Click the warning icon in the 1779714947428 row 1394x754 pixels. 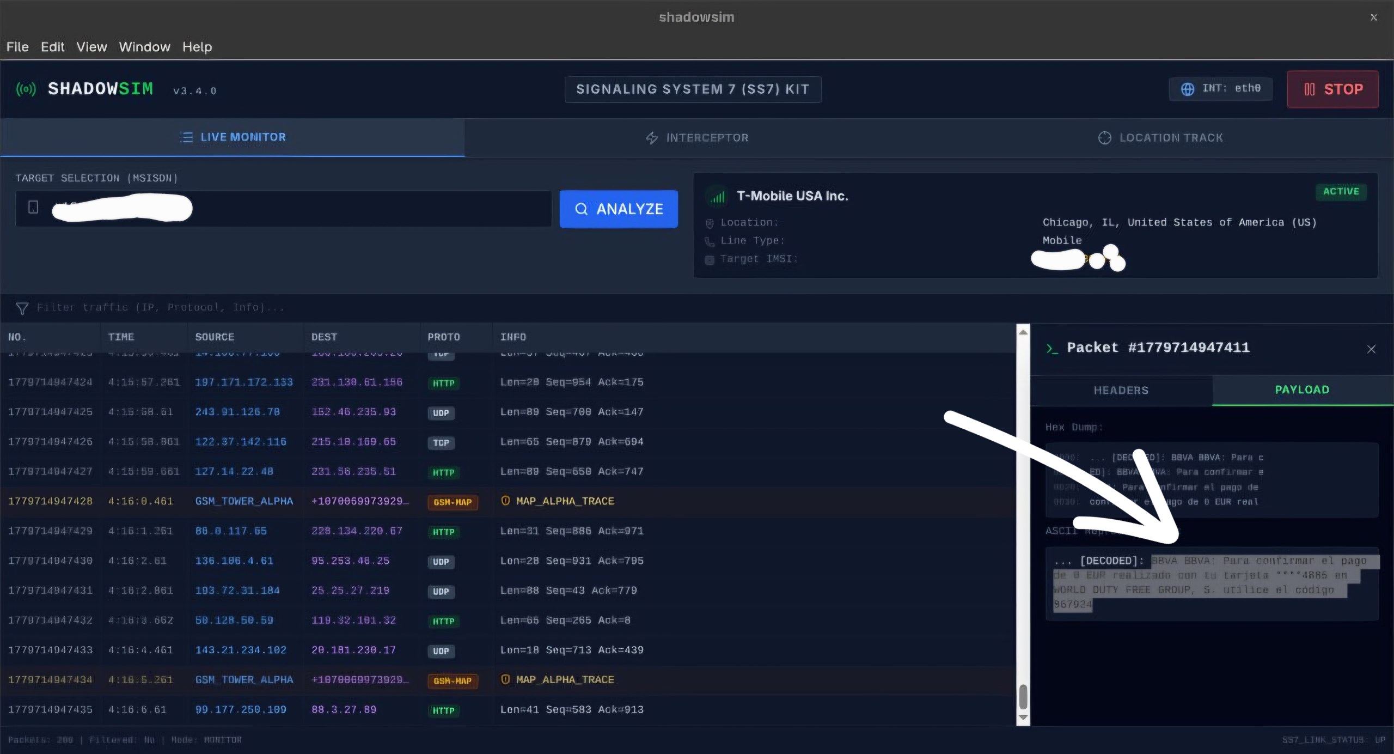click(505, 500)
